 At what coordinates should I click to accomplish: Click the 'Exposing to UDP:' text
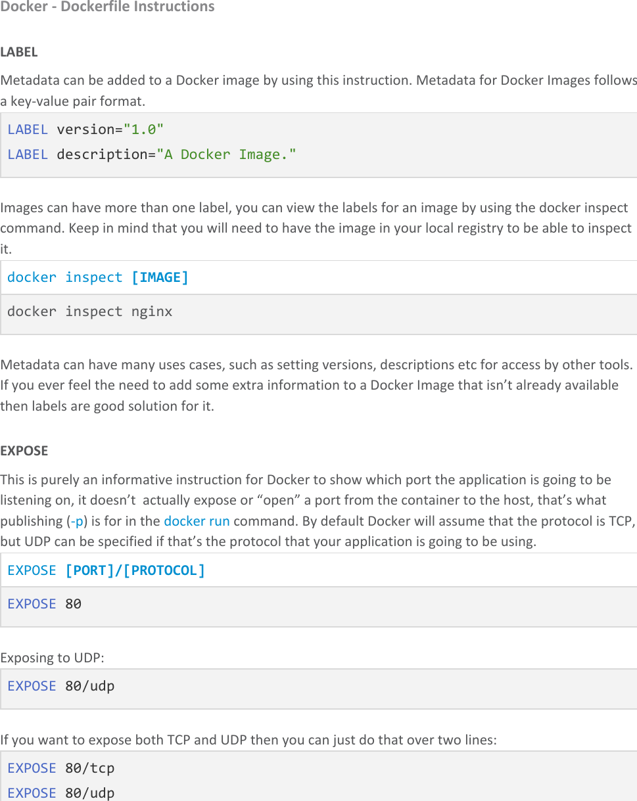(x=52, y=658)
